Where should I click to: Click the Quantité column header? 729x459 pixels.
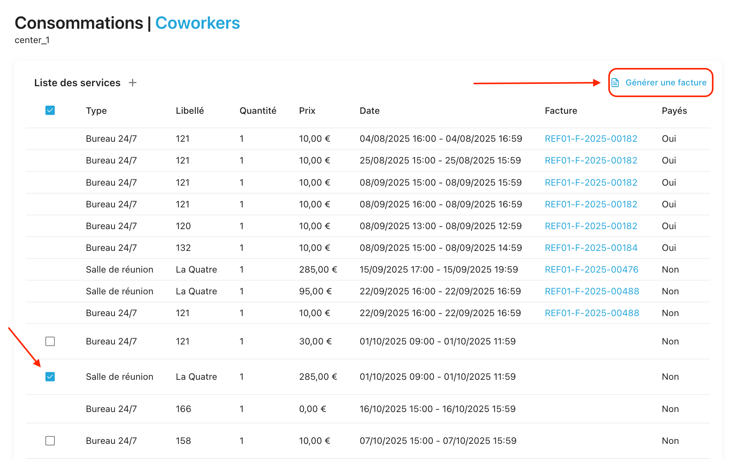258,111
